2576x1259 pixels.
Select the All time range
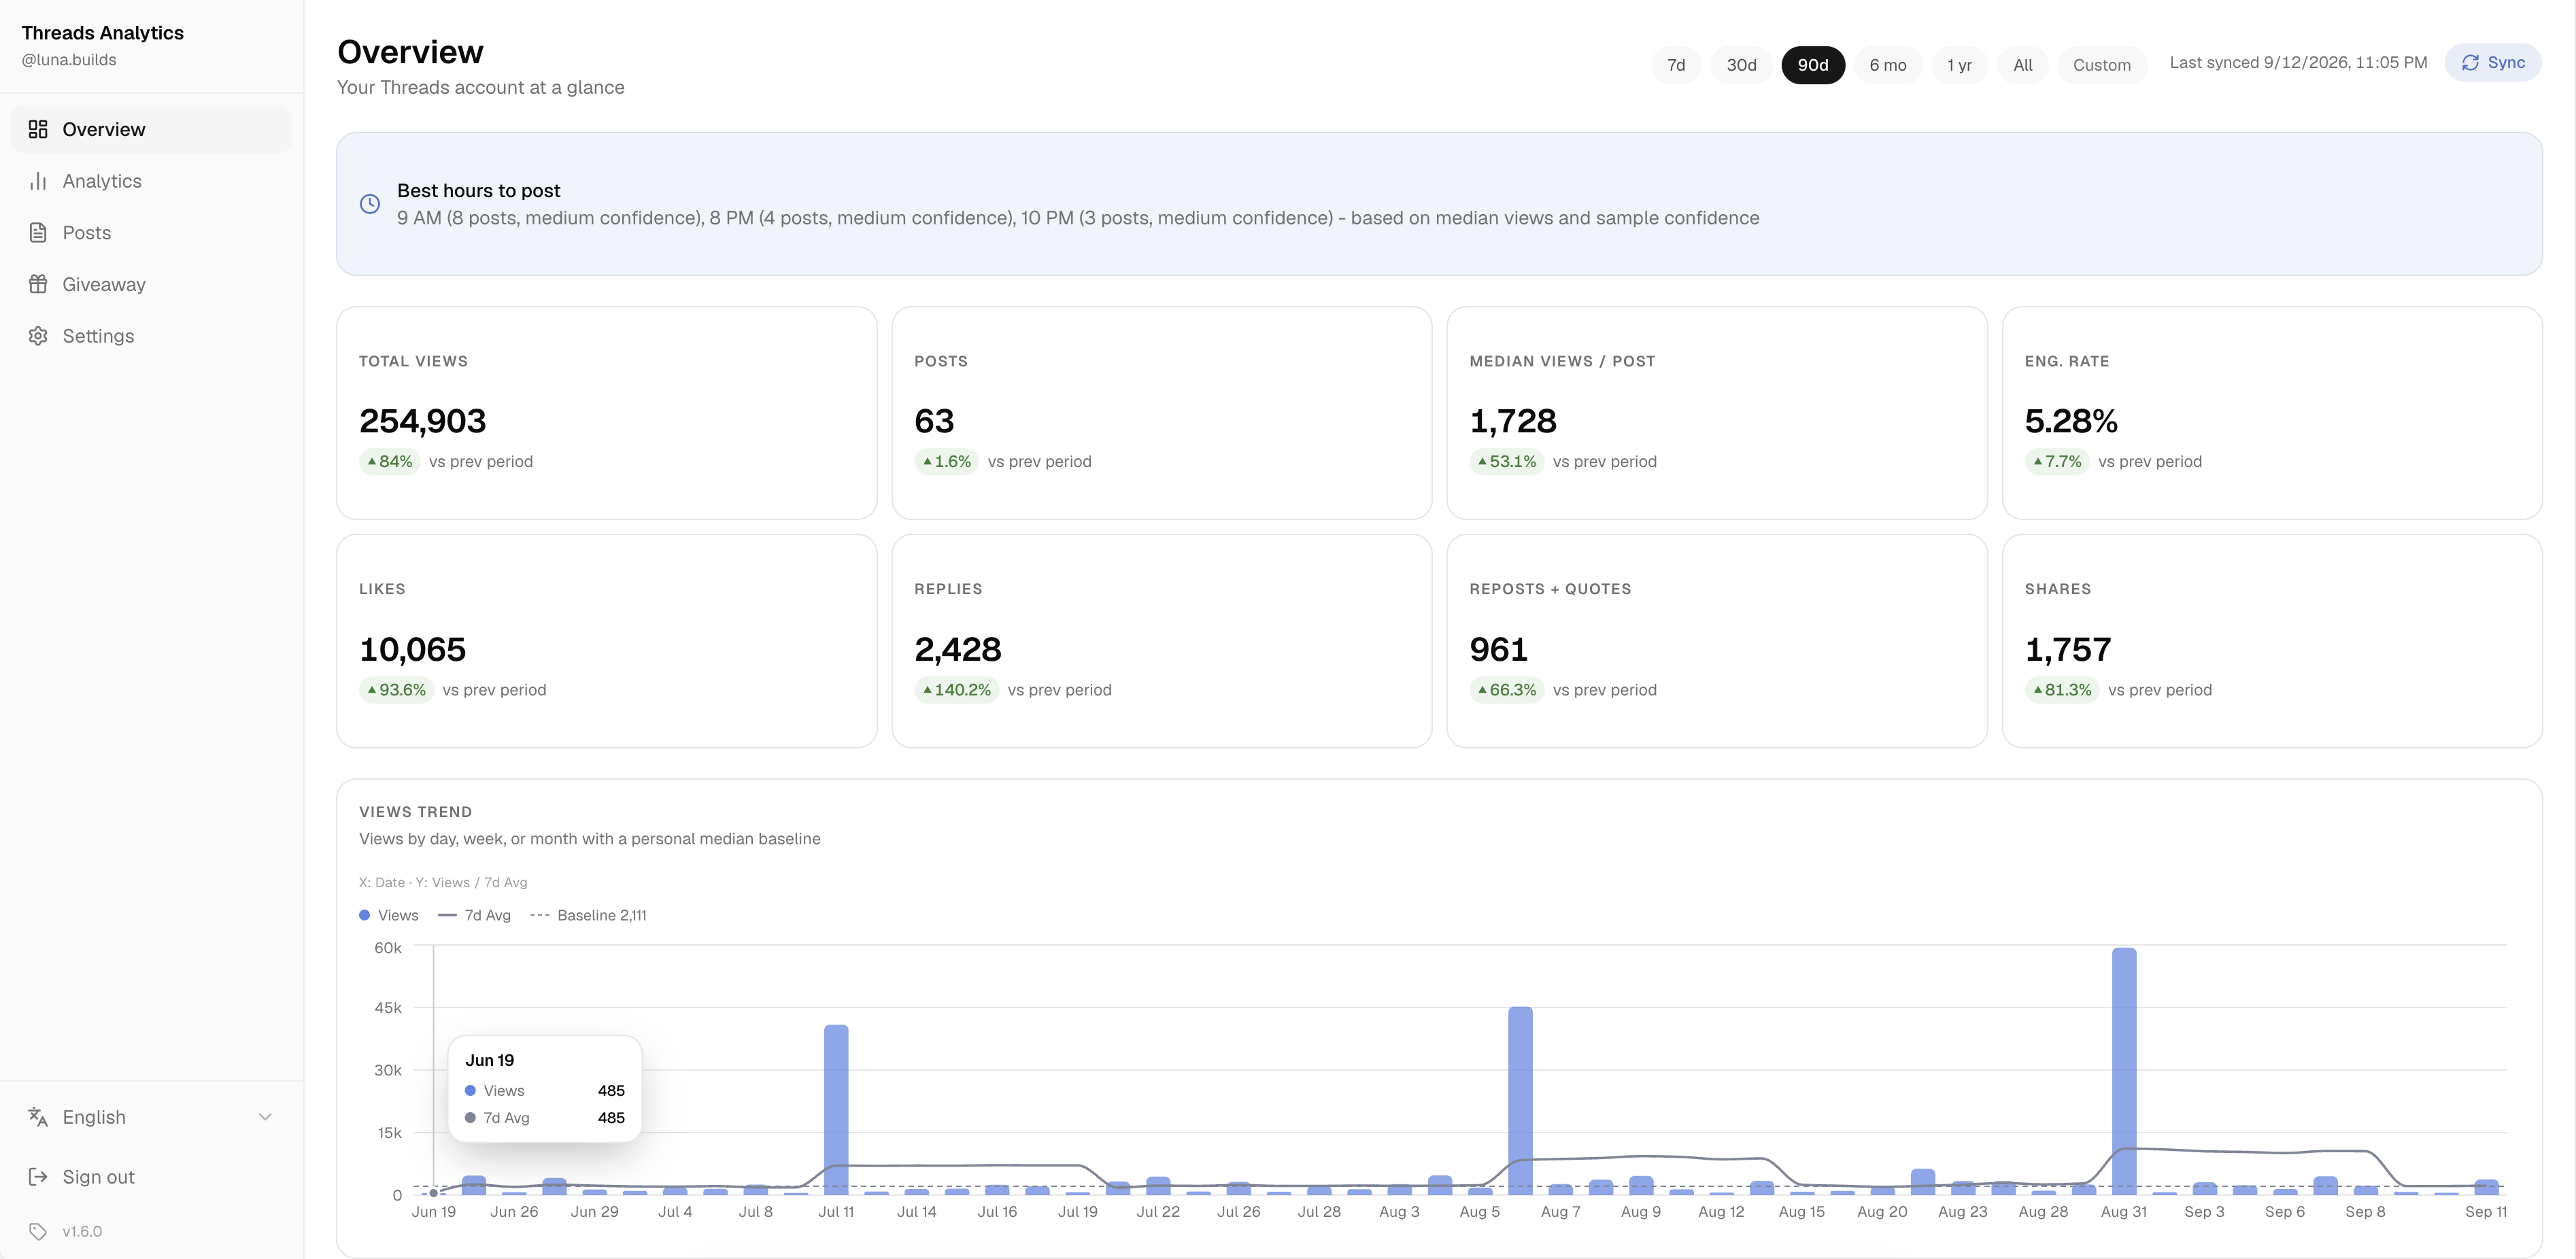pyautogui.click(x=2023, y=65)
